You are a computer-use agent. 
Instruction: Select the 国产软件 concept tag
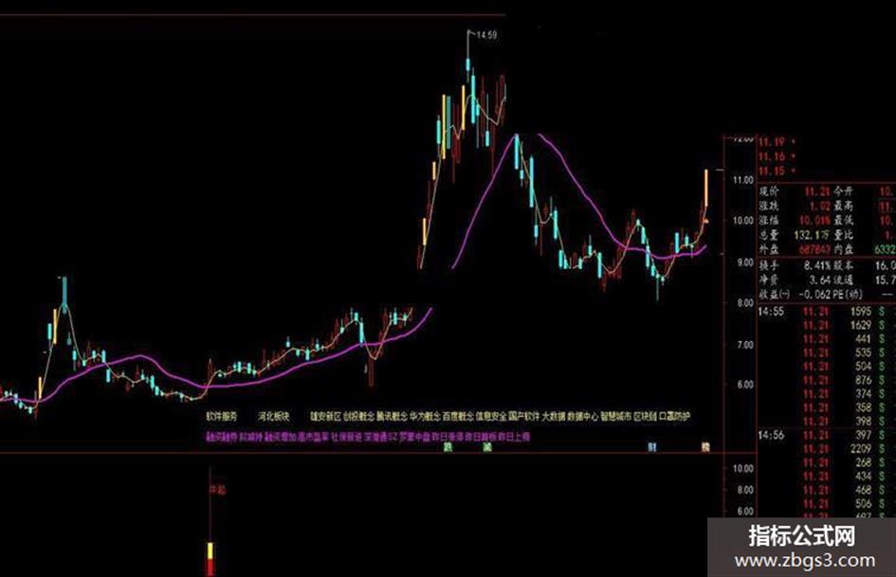524,417
